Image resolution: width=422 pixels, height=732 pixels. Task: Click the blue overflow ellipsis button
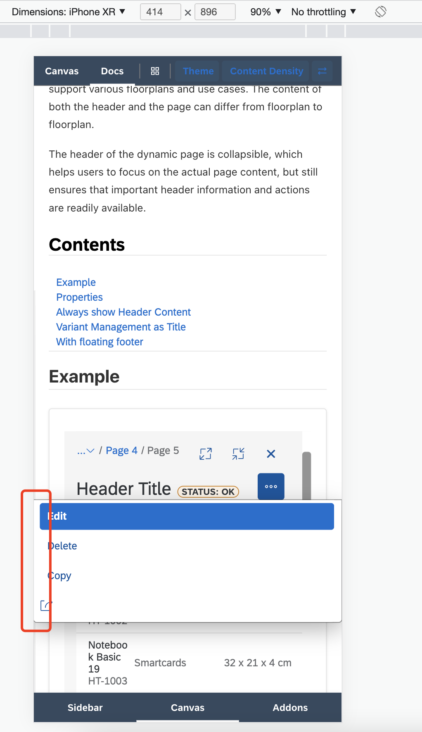pyautogui.click(x=271, y=486)
